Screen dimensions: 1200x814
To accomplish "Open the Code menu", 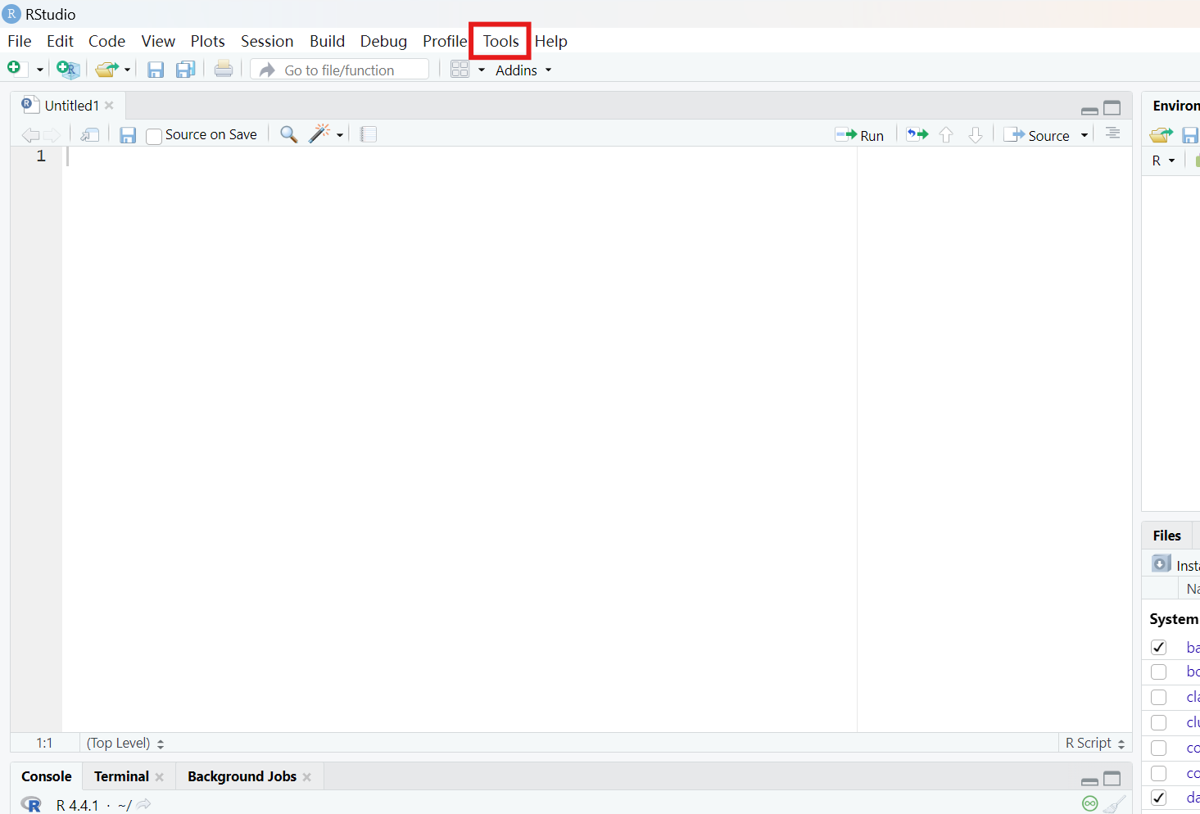I will 106,41.
